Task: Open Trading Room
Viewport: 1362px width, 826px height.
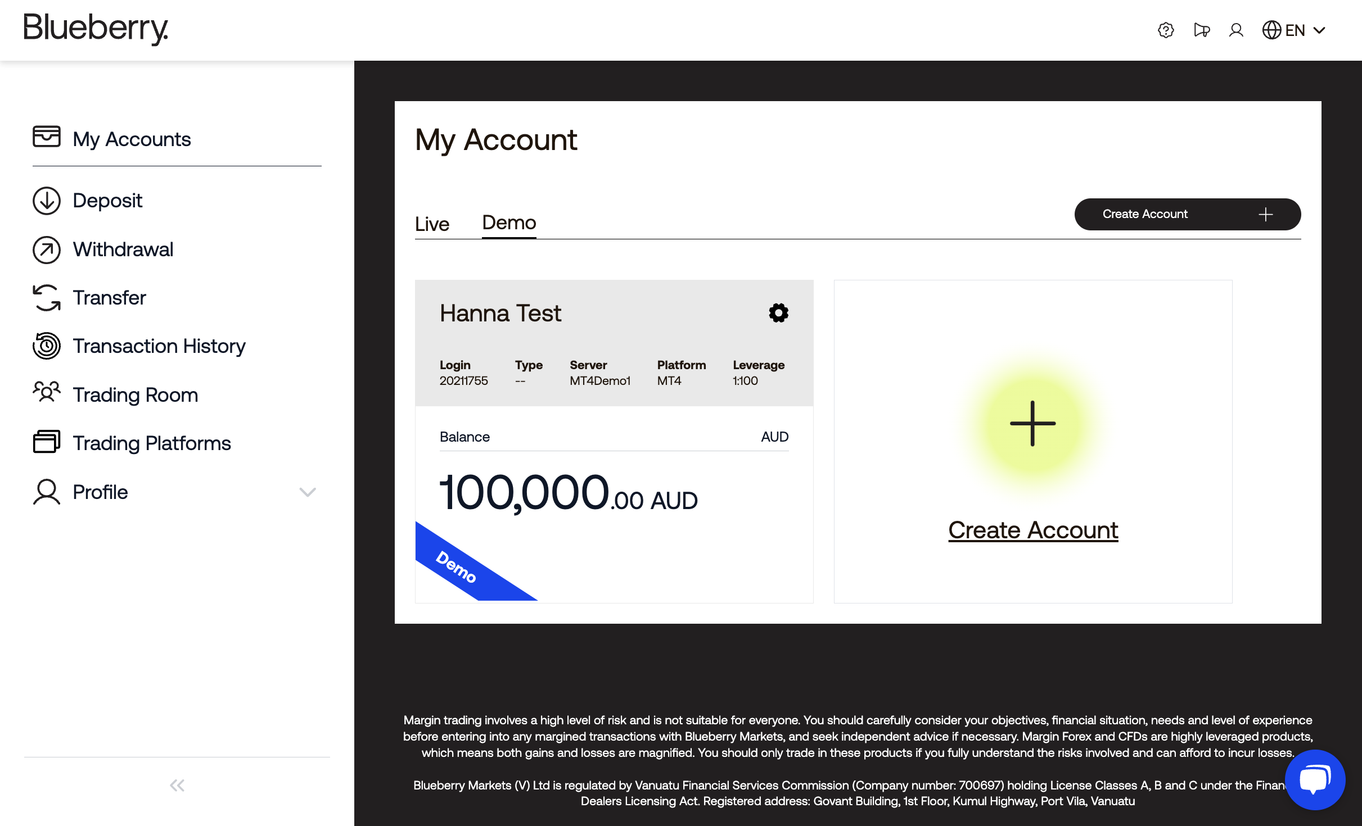Action: tap(136, 395)
